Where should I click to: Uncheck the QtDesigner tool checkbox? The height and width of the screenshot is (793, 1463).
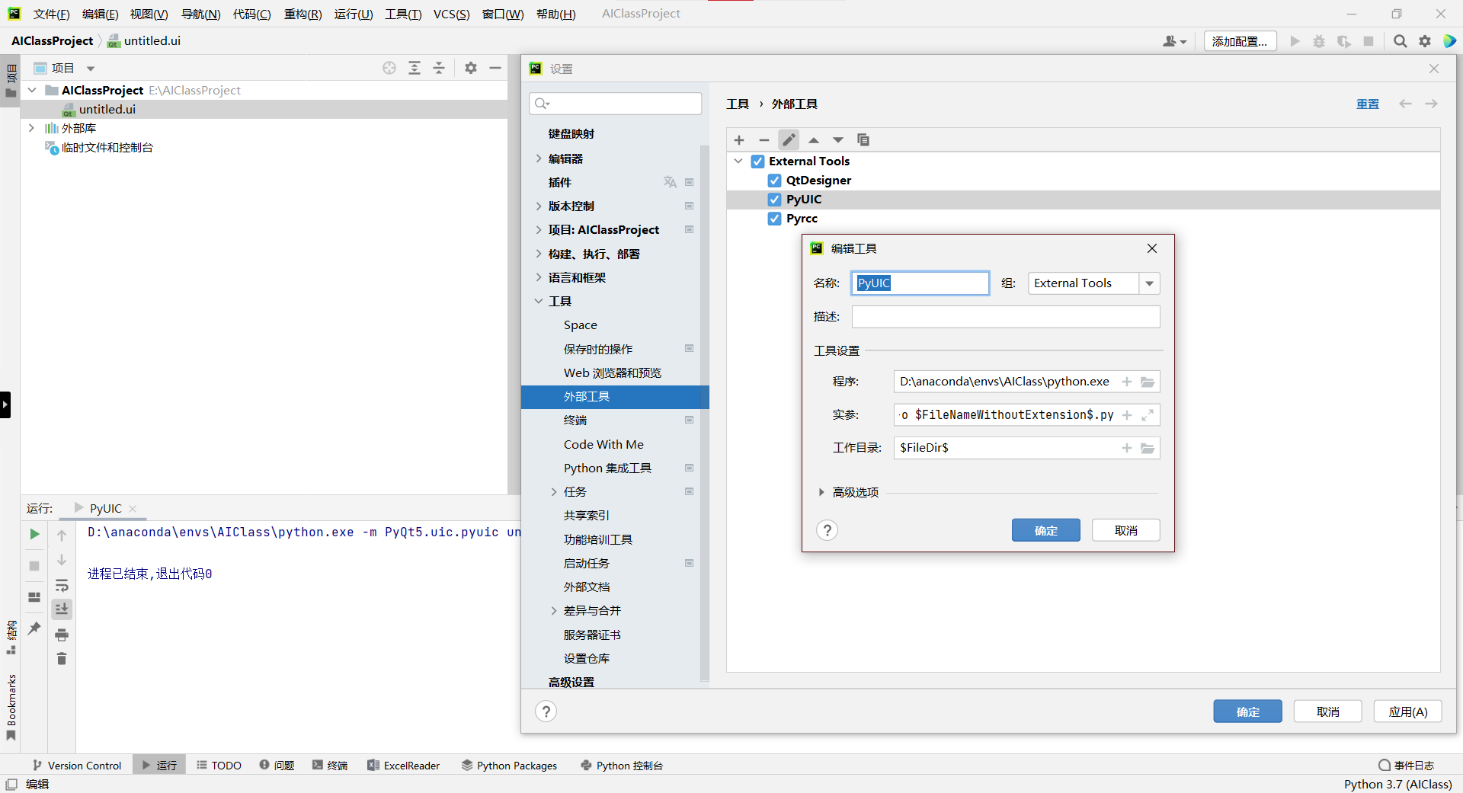click(775, 181)
